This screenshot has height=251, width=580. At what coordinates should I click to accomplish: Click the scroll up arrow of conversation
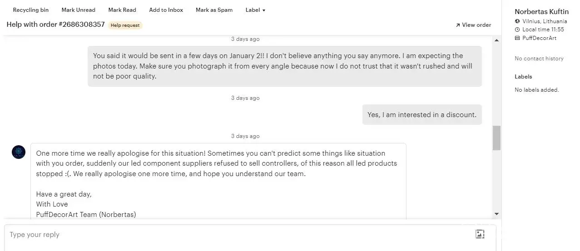coord(496,40)
